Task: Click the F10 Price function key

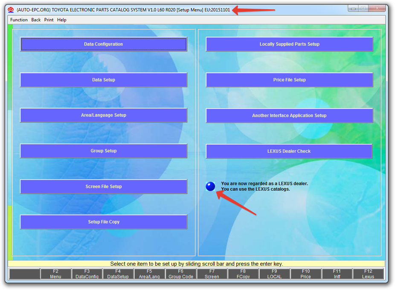Action: [x=305, y=274]
